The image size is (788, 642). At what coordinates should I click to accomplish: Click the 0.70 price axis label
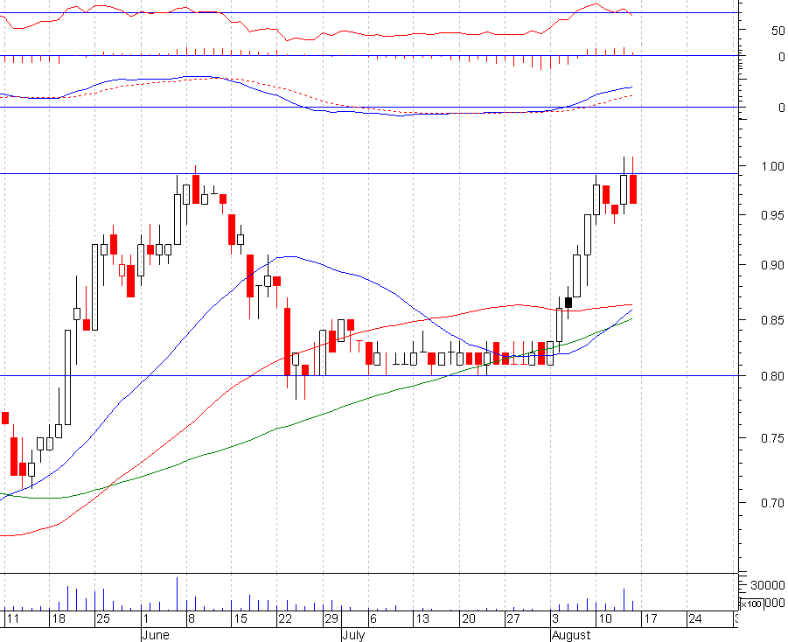pyautogui.click(x=772, y=503)
